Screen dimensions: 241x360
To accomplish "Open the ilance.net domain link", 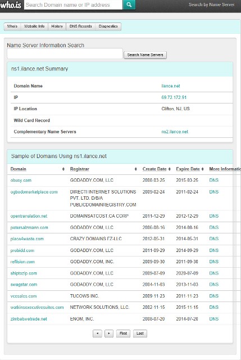I will click(171, 86).
